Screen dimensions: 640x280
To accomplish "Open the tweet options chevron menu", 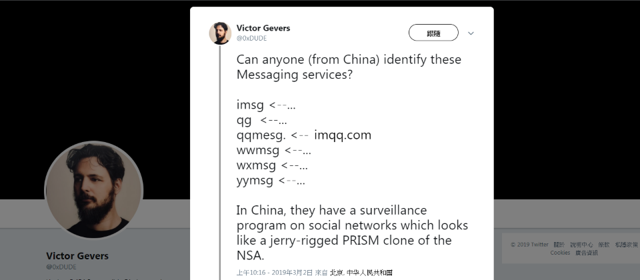I will 471,33.
